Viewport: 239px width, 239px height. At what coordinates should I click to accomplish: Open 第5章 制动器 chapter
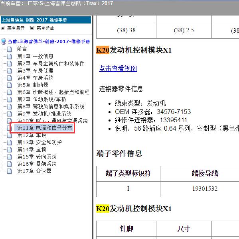pyautogui.click(x=33, y=85)
